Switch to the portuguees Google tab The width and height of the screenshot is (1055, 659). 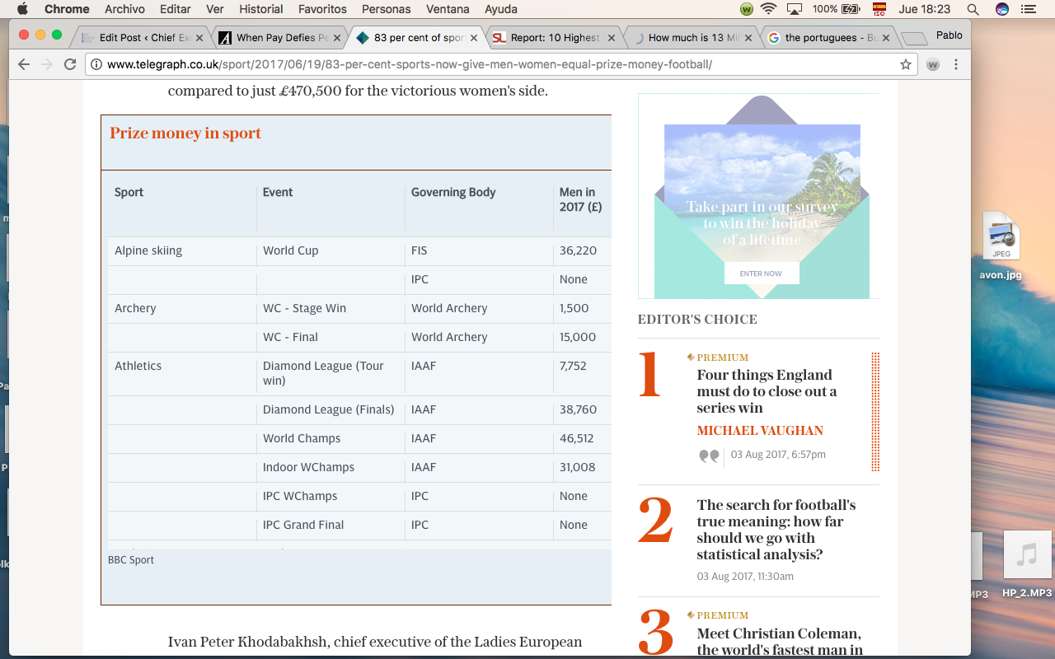pos(828,38)
